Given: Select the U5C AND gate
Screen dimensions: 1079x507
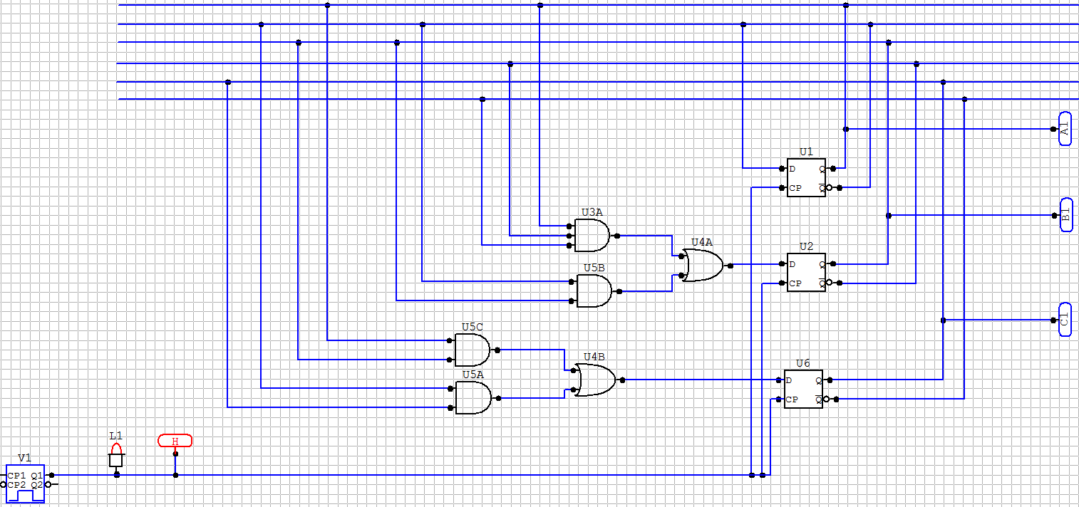Looking at the screenshot, I should (x=472, y=350).
